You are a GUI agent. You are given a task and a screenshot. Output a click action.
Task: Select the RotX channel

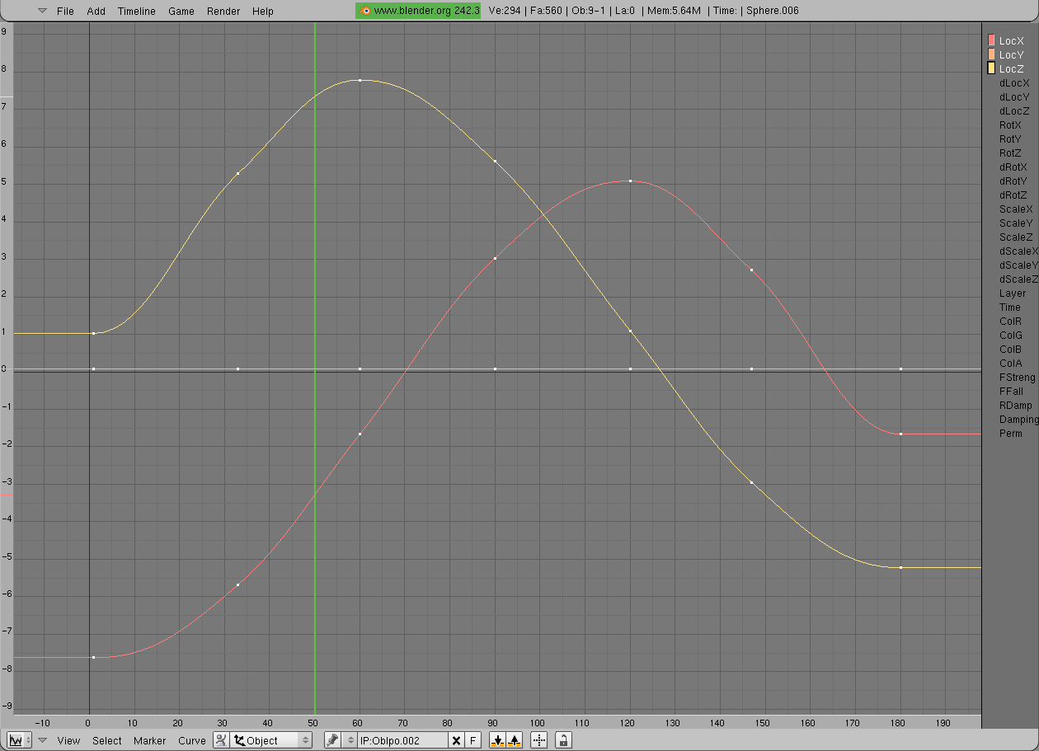(1010, 124)
